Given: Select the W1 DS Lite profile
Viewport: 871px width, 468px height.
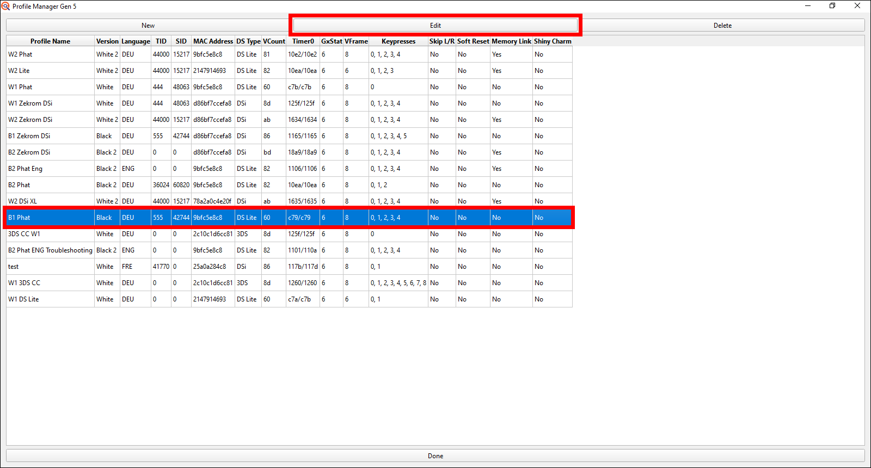Looking at the screenshot, I should click(23, 299).
